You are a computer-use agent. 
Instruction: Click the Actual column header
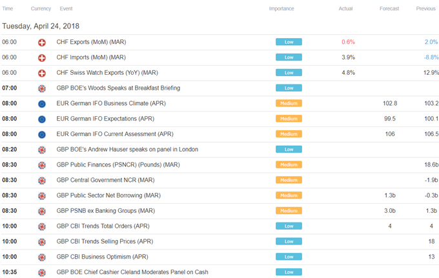(x=345, y=8)
